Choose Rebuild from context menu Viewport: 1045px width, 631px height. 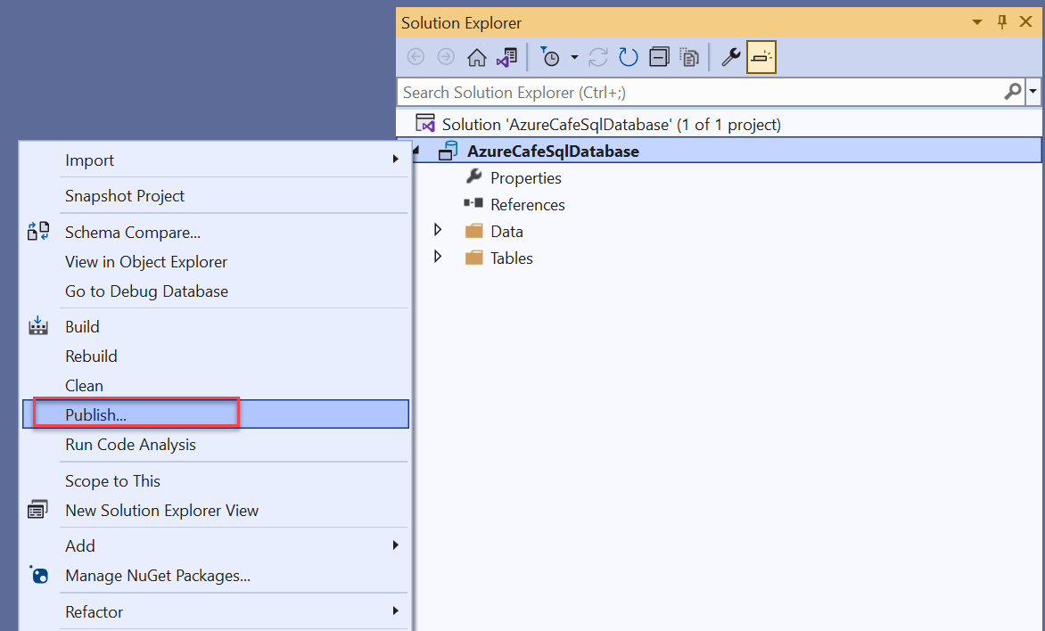(215, 356)
